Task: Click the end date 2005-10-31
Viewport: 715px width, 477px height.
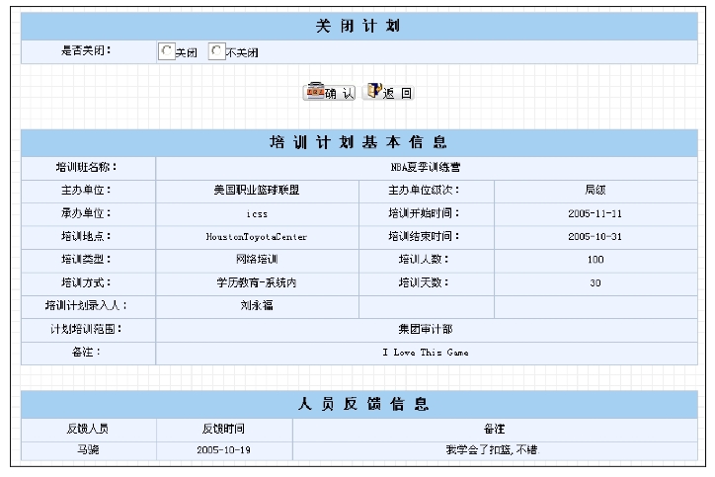Action: click(595, 237)
